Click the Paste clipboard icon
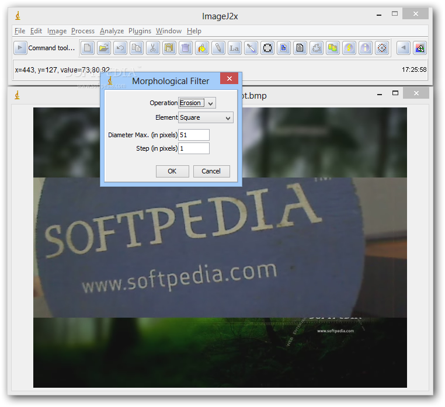 (x=169, y=48)
